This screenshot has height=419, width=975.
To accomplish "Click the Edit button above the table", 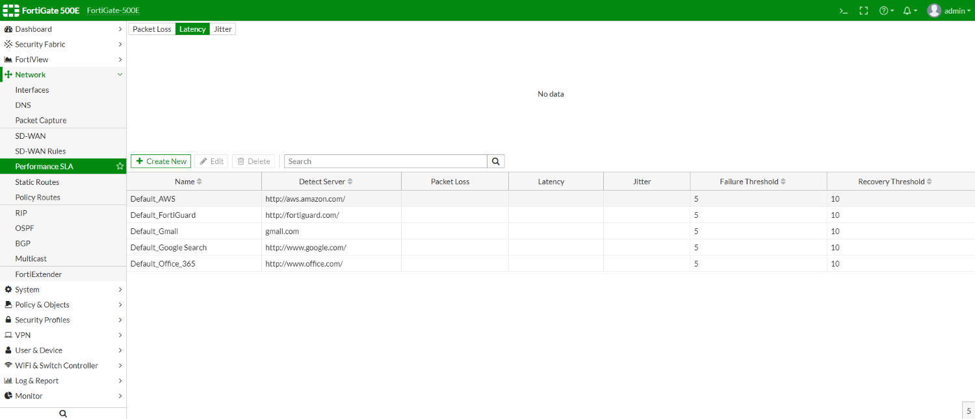I will point(211,161).
